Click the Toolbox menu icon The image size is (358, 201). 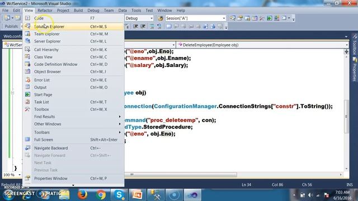[27, 109]
